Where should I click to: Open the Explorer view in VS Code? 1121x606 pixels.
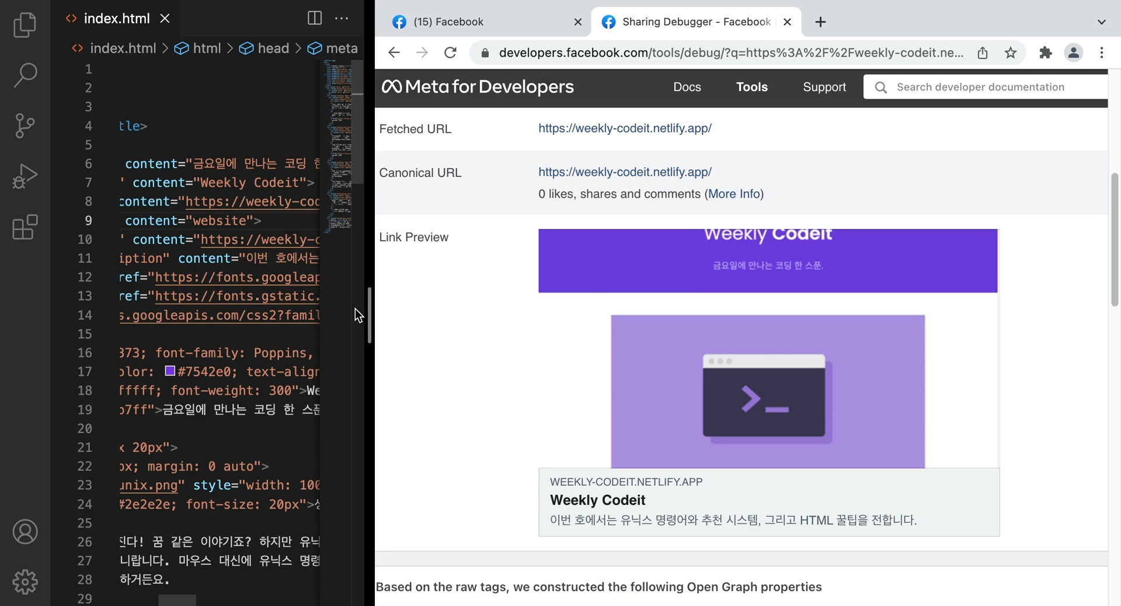tap(25, 25)
